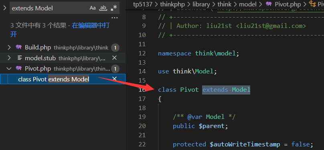Toggle Match Whole Word option

(x=103, y=8)
